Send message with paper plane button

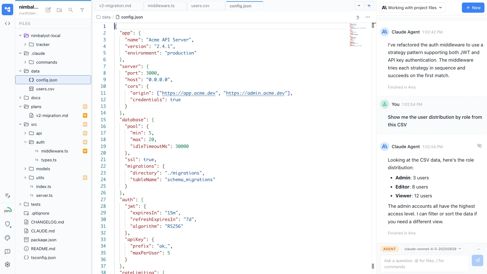[x=477, y=261]
